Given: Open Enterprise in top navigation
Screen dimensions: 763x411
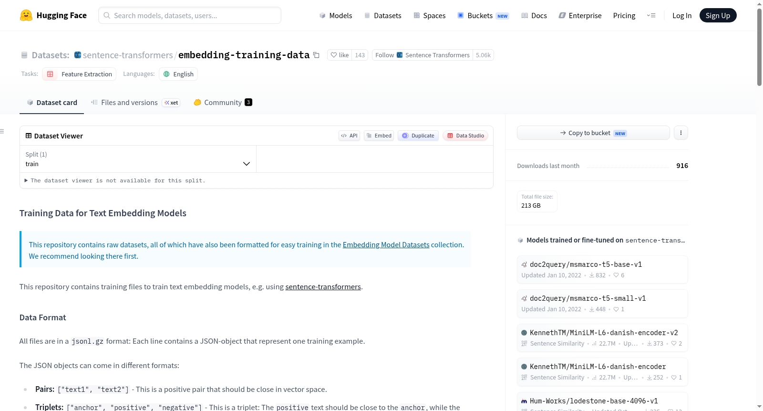Looking at the screenshot, I should click(x=580, y=15).
